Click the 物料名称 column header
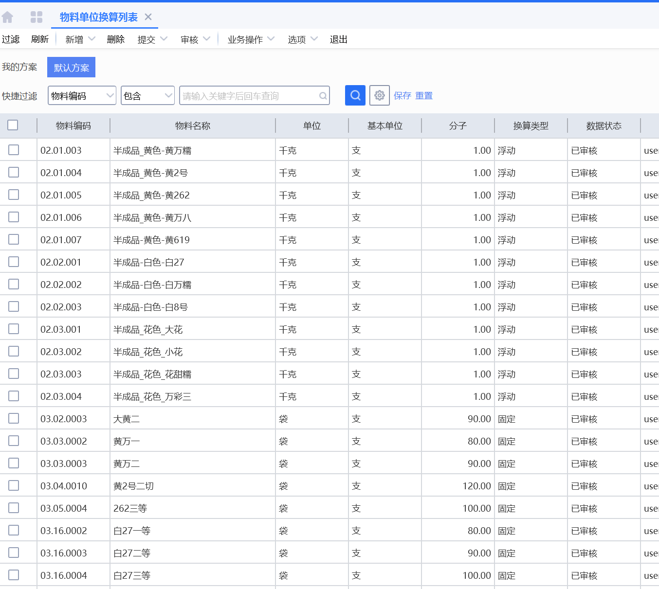The image size is (659, 589). click(x=193, y=125)
